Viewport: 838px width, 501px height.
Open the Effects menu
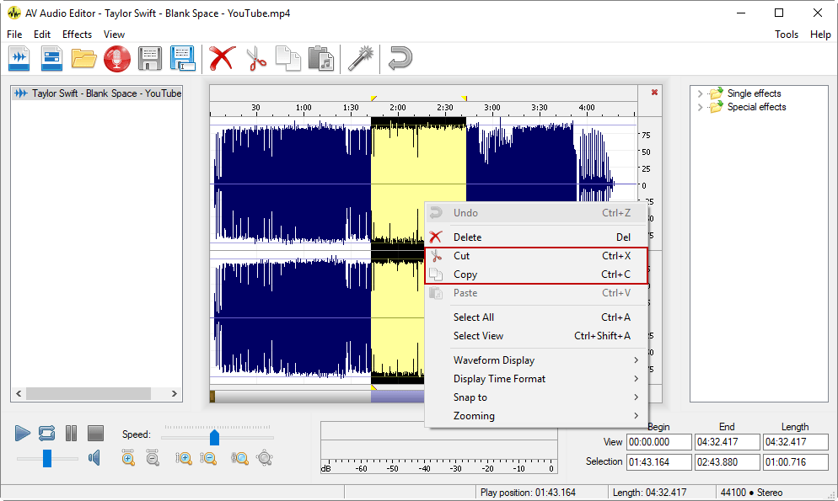[77, 35]
